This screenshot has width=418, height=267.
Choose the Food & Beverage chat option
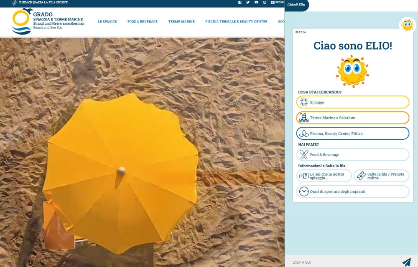pos(353,154)
